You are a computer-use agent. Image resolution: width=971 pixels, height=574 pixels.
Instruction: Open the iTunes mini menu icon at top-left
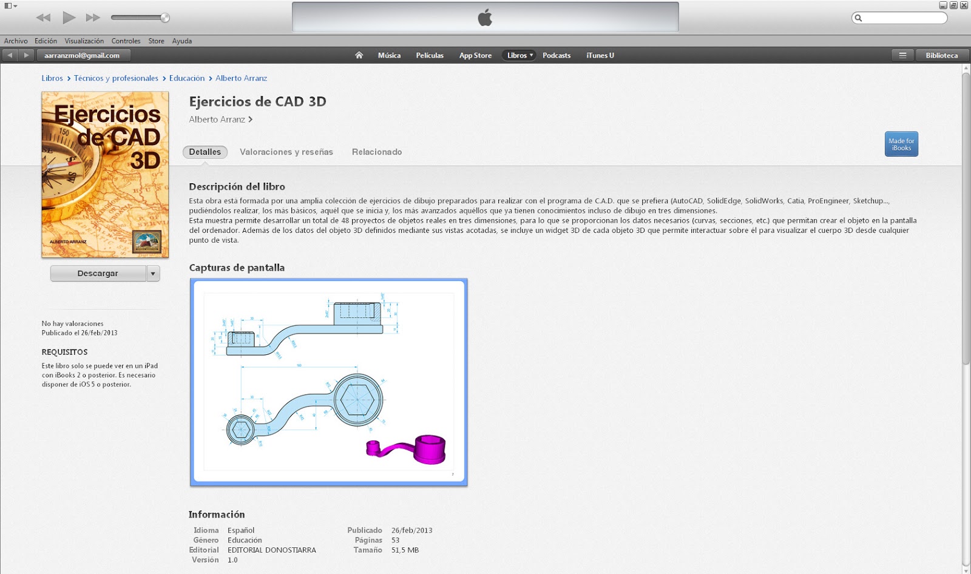pyautogui.click(x=10, y=5)
